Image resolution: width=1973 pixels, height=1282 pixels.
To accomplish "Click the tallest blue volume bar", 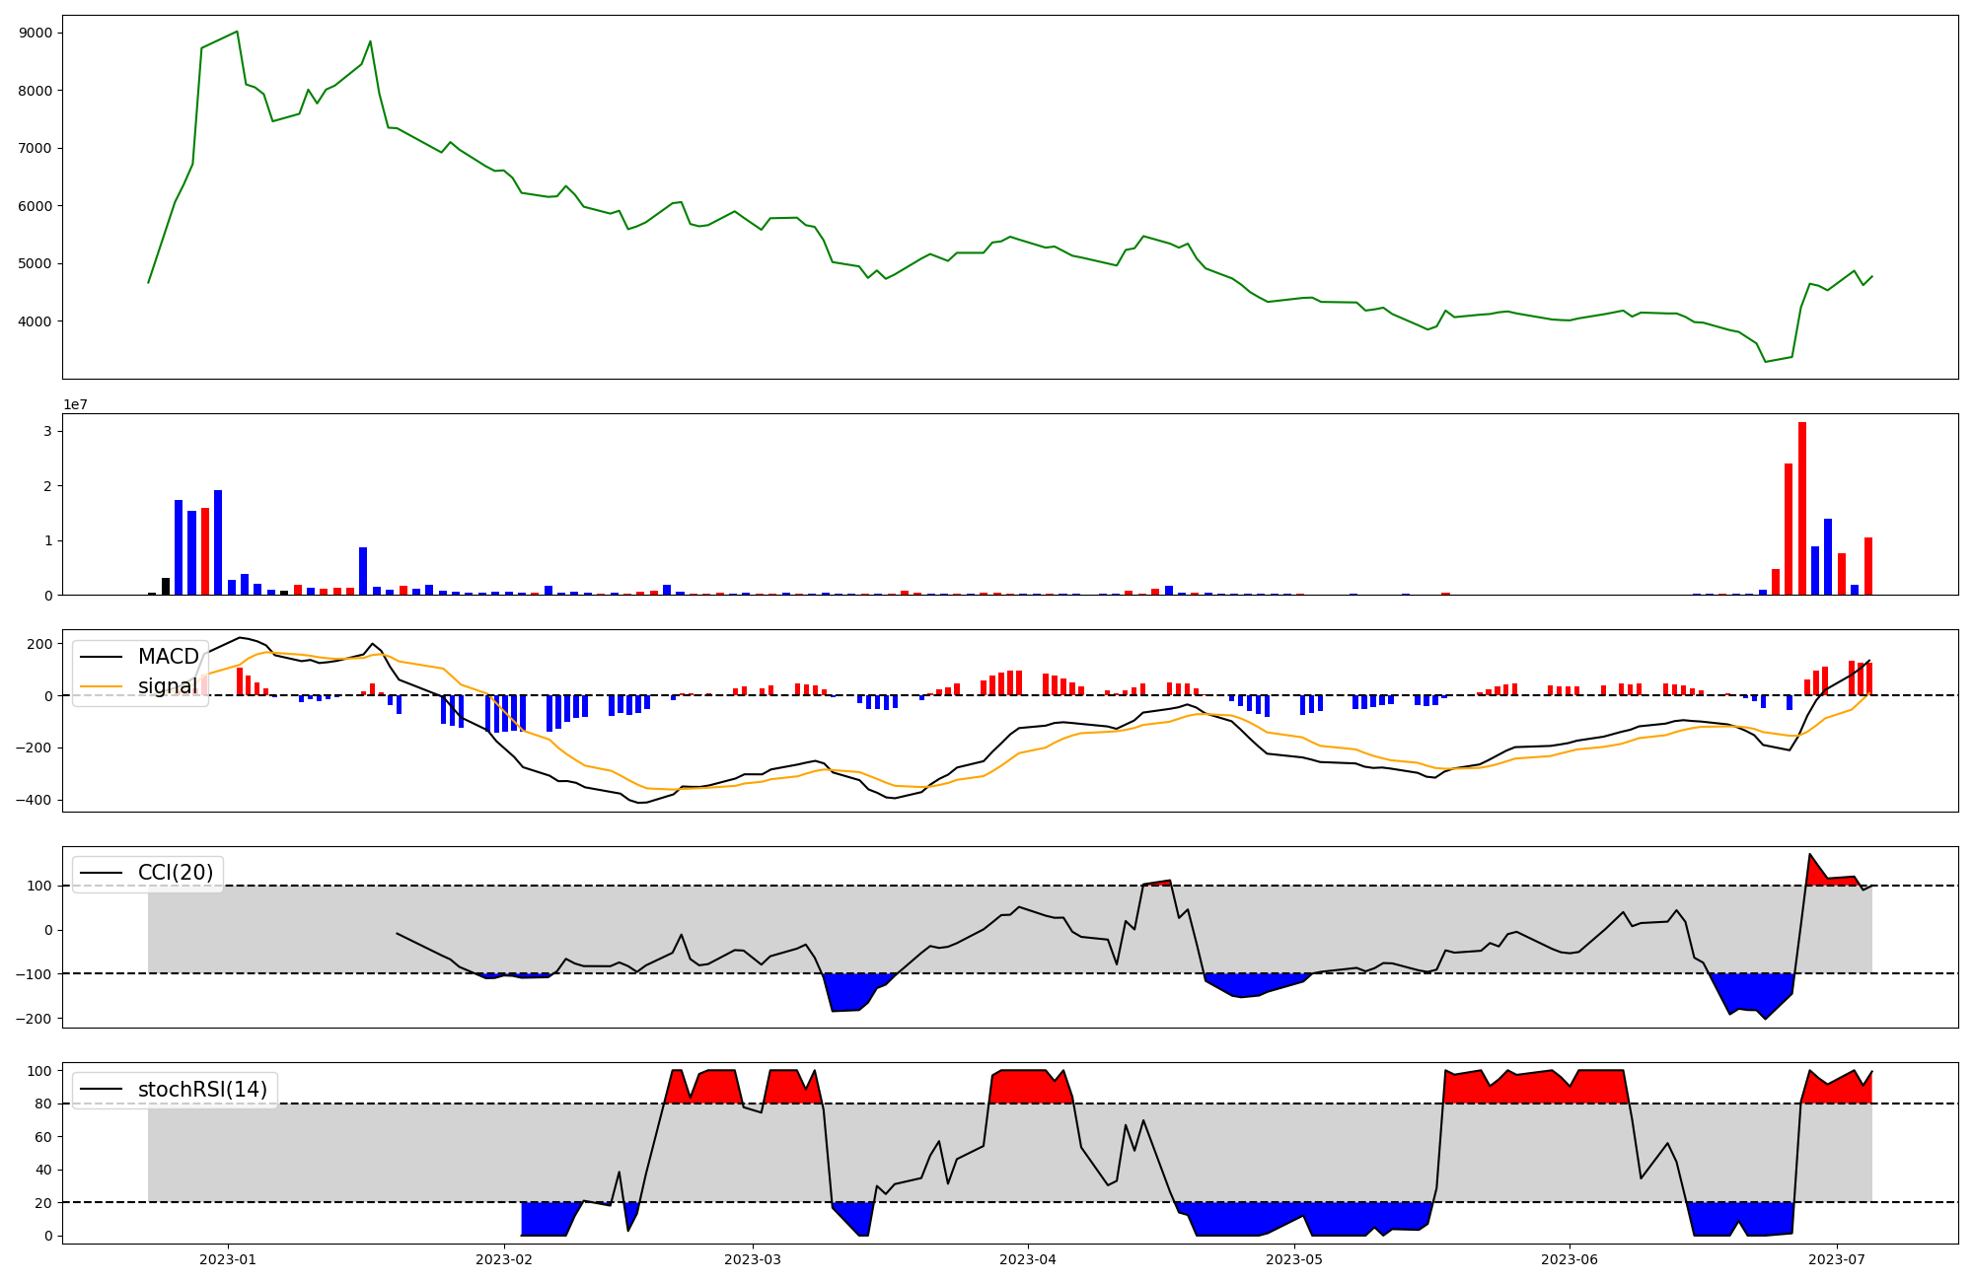I will (x=218, y=542).
